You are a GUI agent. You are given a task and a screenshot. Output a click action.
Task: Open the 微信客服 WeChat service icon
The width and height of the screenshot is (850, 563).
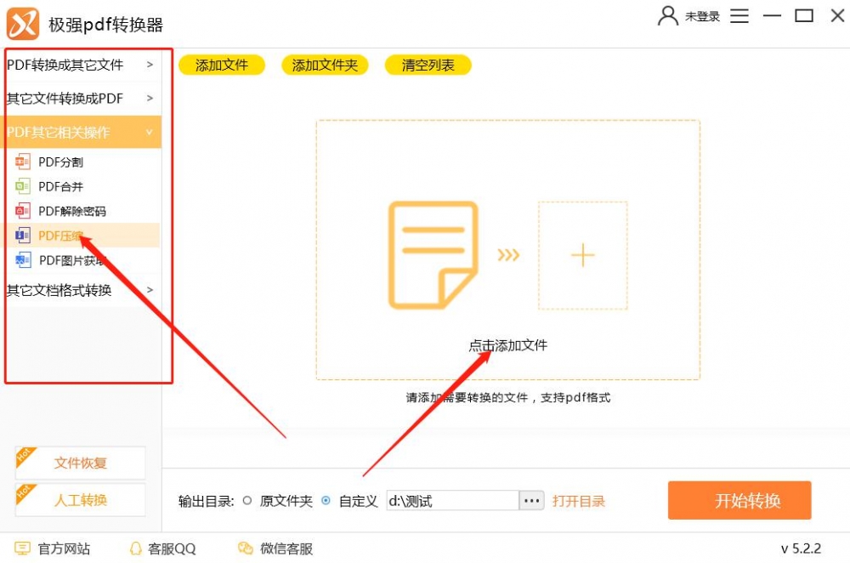(246, 549)
